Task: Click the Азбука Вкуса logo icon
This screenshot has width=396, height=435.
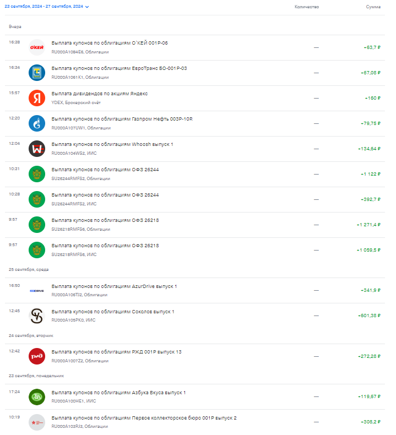Action: (37, 397)
